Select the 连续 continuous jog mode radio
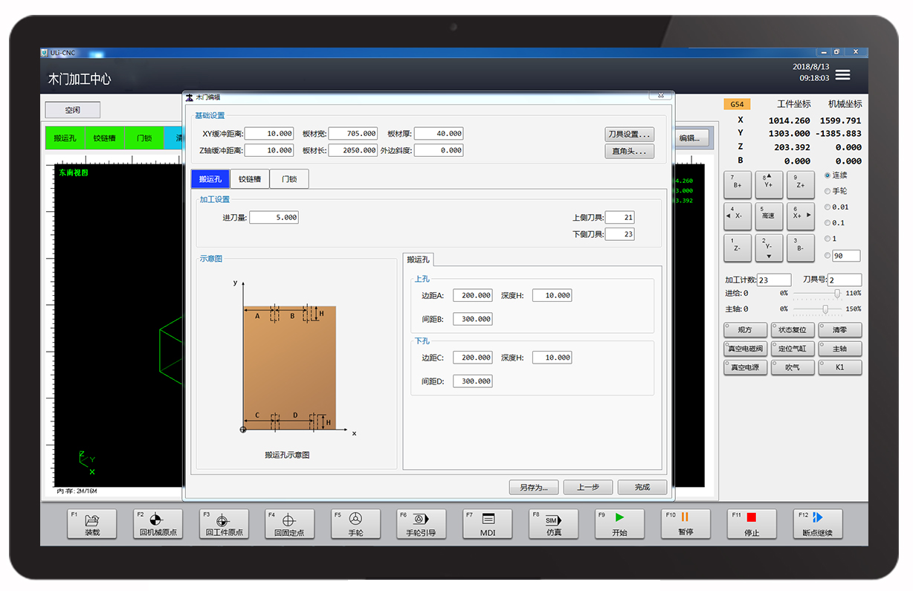The image size is (913, 591). (x=828, y=175)
